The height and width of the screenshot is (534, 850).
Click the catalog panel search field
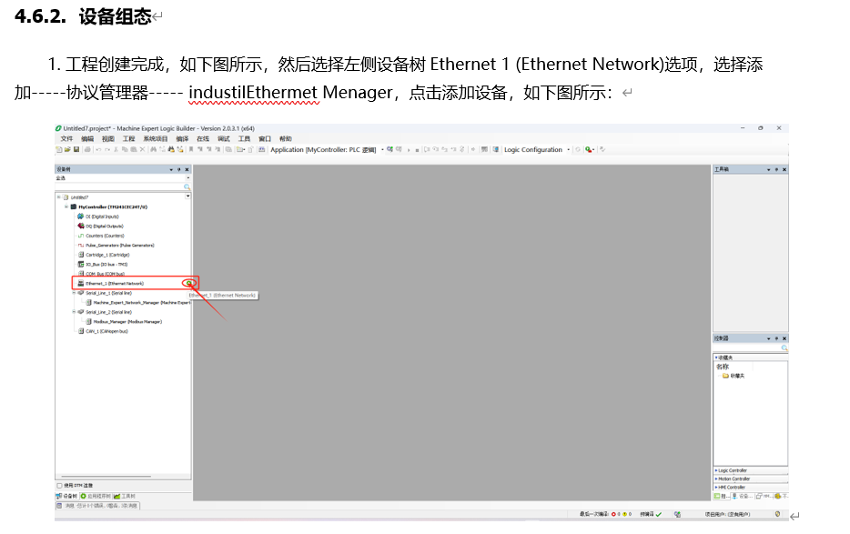(747, 348)
